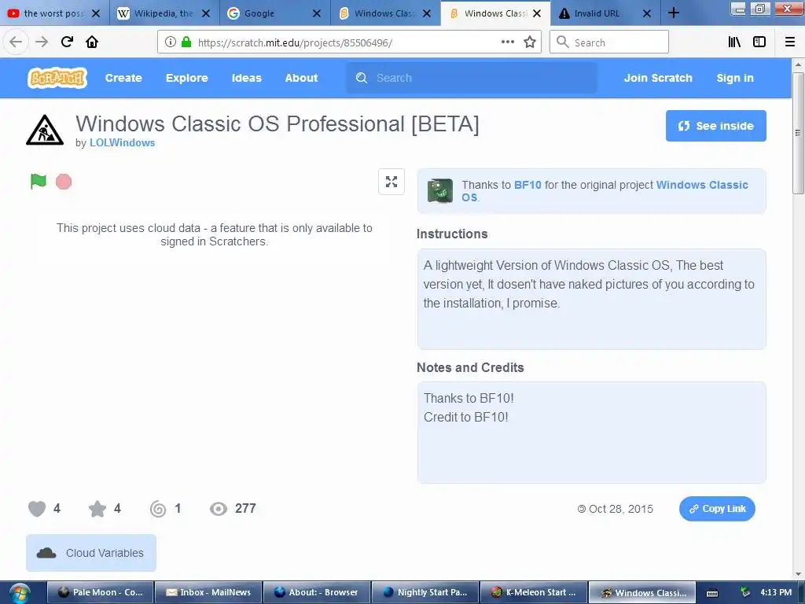The image size is (805, 604).
Task: Switch to Nightly Start Page taskbar window
Action: pos(425,593)
